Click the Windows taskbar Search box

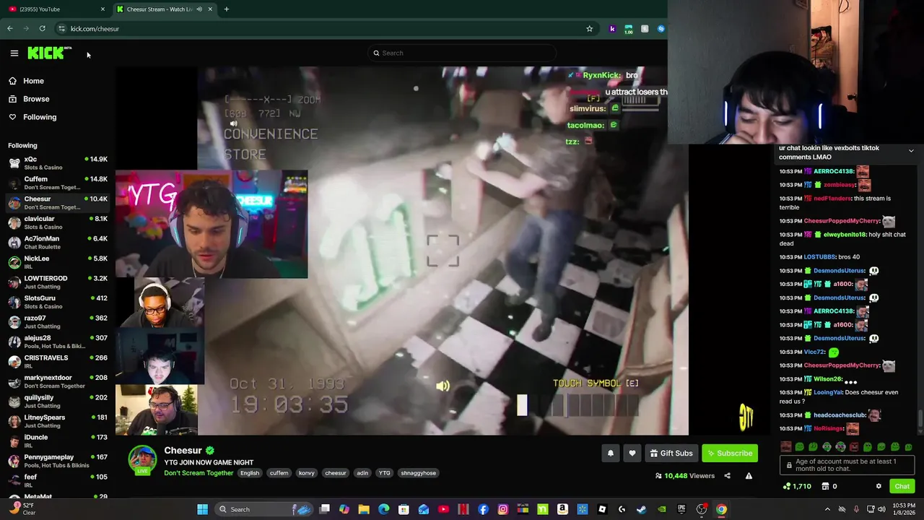[x=265, y=509]
